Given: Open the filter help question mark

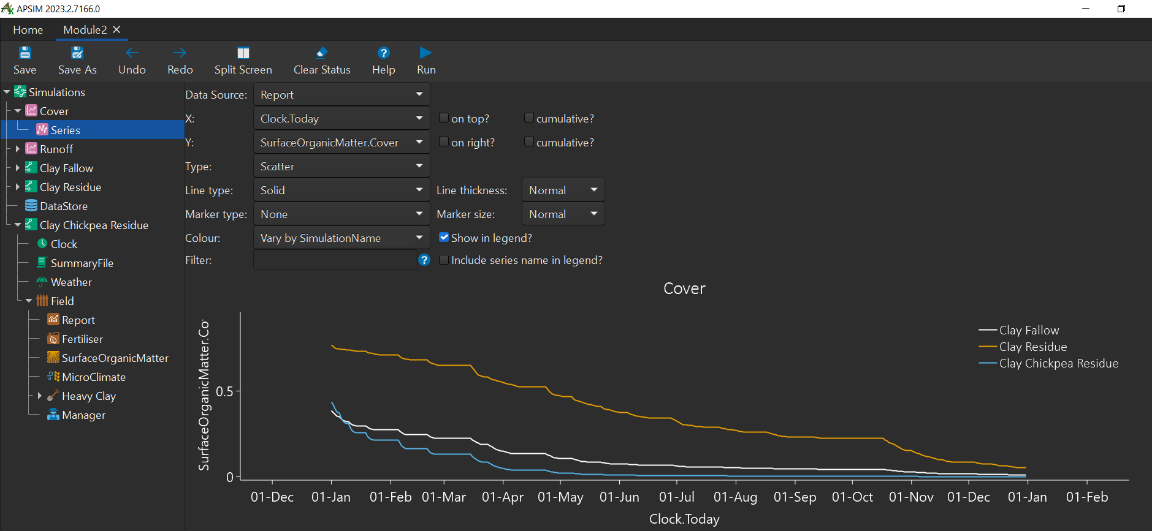Looking at the screenshot, I should 424,260.
